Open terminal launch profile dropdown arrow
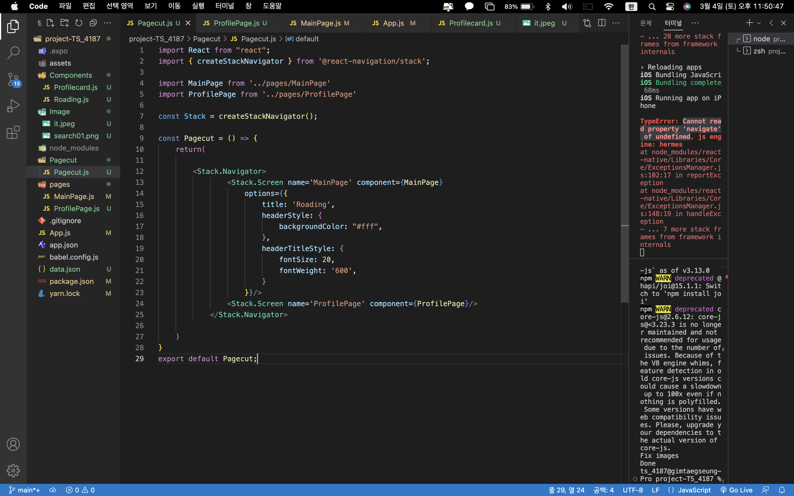Viewport: 794px width, 496px height. click(758, 23)
